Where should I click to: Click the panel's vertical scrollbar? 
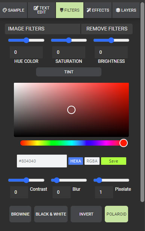point(142,102)
